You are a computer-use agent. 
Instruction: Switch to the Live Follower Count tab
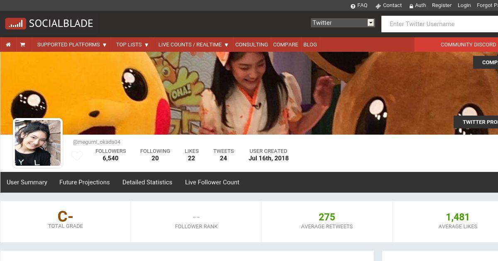click(212, 182)
